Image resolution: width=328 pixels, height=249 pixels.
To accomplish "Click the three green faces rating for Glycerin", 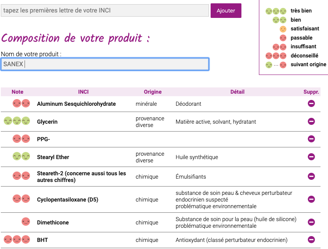I will [x=17, y=121].
